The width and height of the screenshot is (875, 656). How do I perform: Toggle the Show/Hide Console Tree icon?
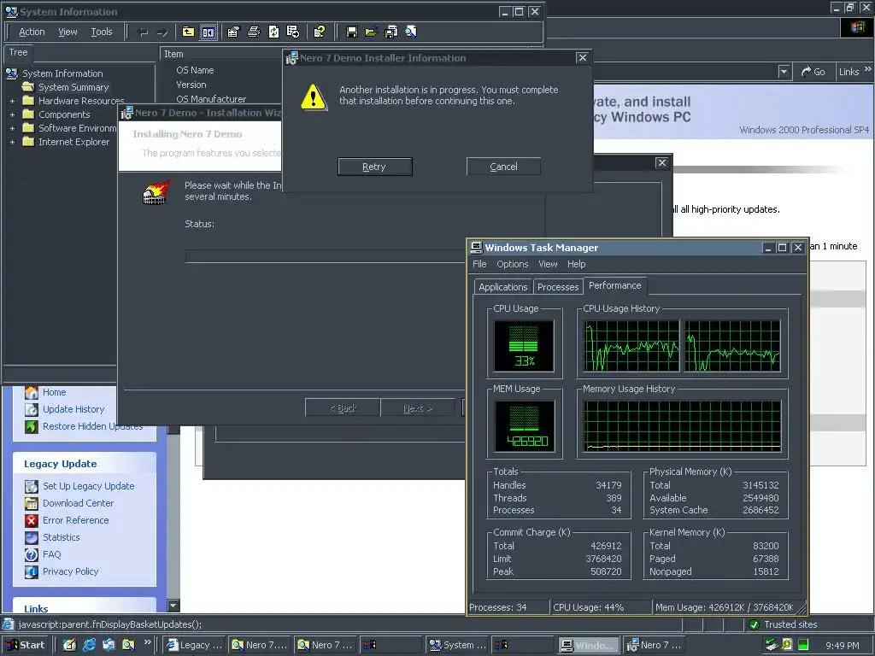tap(208, 32)
